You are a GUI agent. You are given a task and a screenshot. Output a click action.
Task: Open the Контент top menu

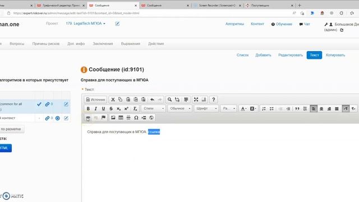coord(257,24)
